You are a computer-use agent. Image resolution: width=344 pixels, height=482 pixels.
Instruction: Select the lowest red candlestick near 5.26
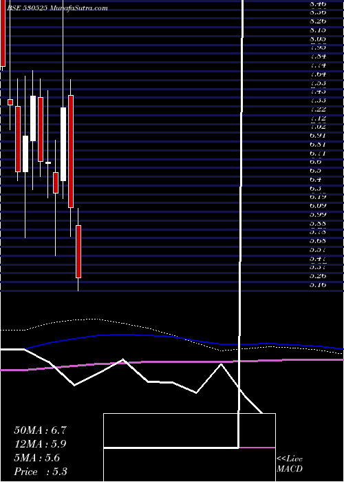[x=78, y=251]
